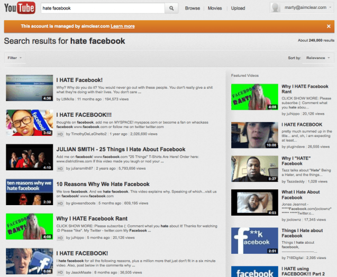The height and width of the screenshot is (277, 337).
Task: Open featured plugindave video thumbnail
Action: (x=254, y=135)
